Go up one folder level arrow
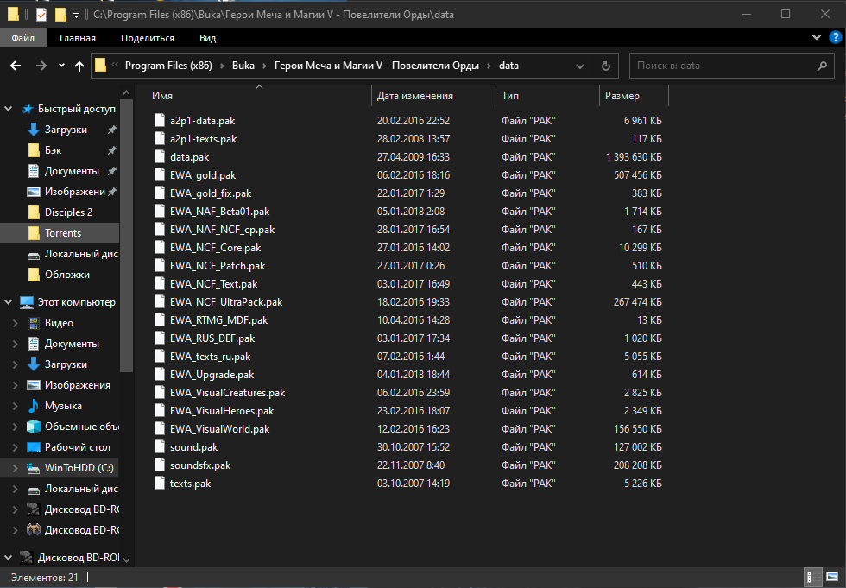 79,66
